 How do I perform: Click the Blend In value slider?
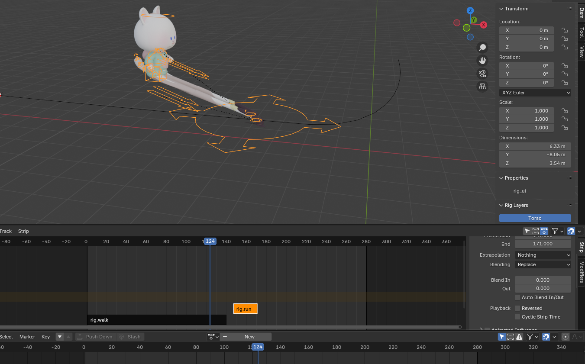[x=543, y=280]
